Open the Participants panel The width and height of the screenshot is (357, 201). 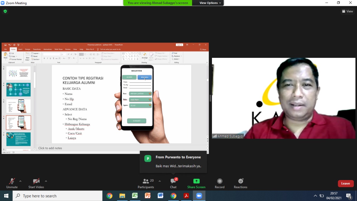pyautogui.click(x=146, y=183)
